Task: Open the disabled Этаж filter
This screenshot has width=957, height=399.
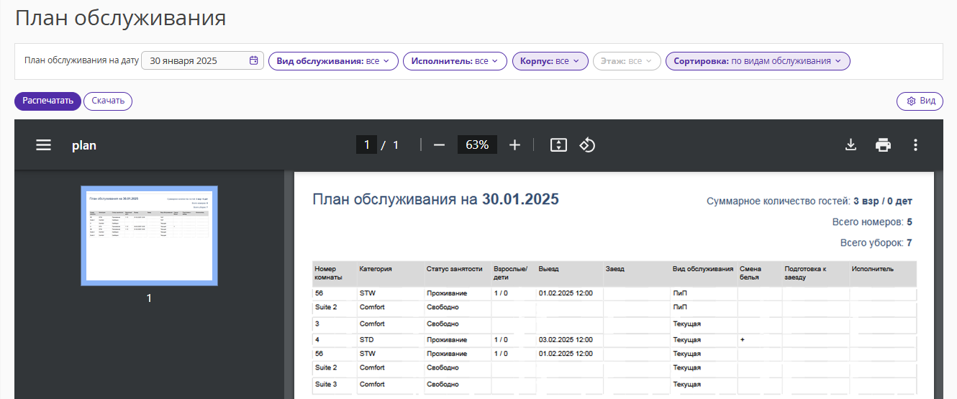Action: pos(627,61)
